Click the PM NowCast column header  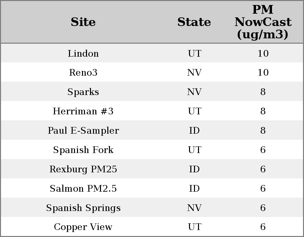(263, 22)
